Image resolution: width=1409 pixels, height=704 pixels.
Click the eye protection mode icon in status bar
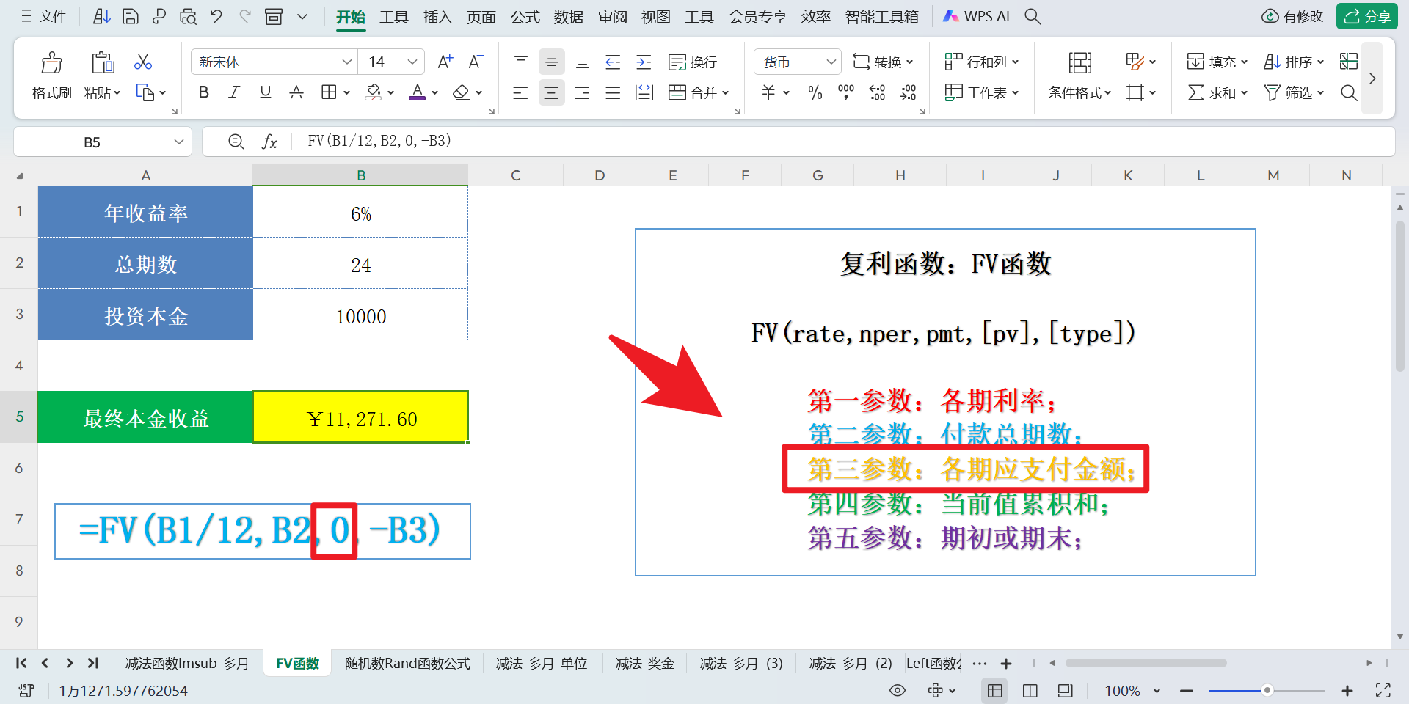pyautogui.click(x=897, y=691)
